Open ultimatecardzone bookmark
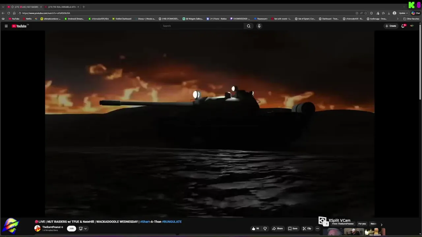This screenshot has width=422, height=237. click(50, 19)
